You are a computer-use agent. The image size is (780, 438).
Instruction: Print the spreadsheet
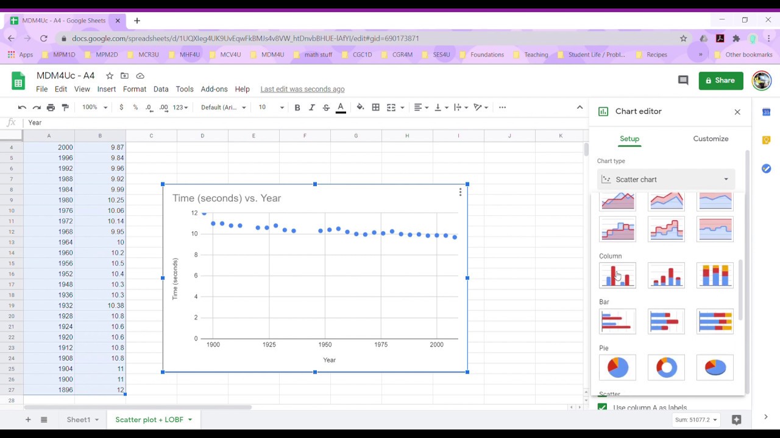point(51,107)
